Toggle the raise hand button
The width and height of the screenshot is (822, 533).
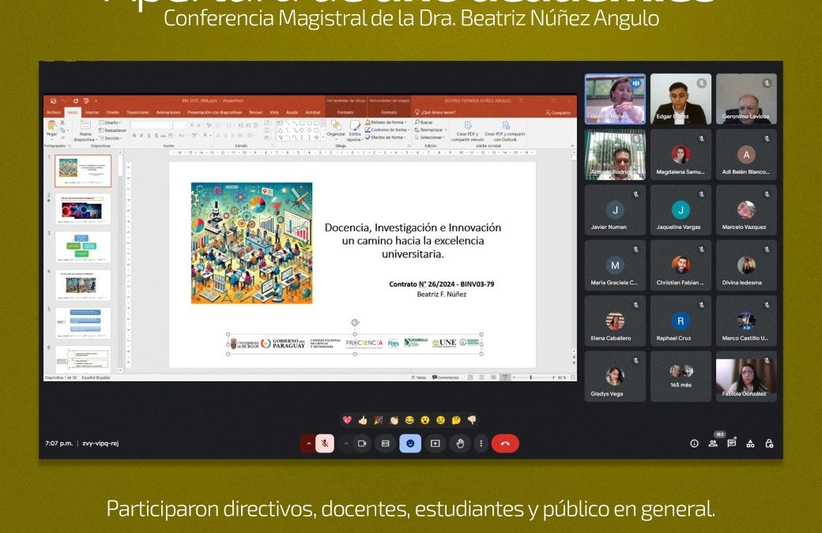460,444
